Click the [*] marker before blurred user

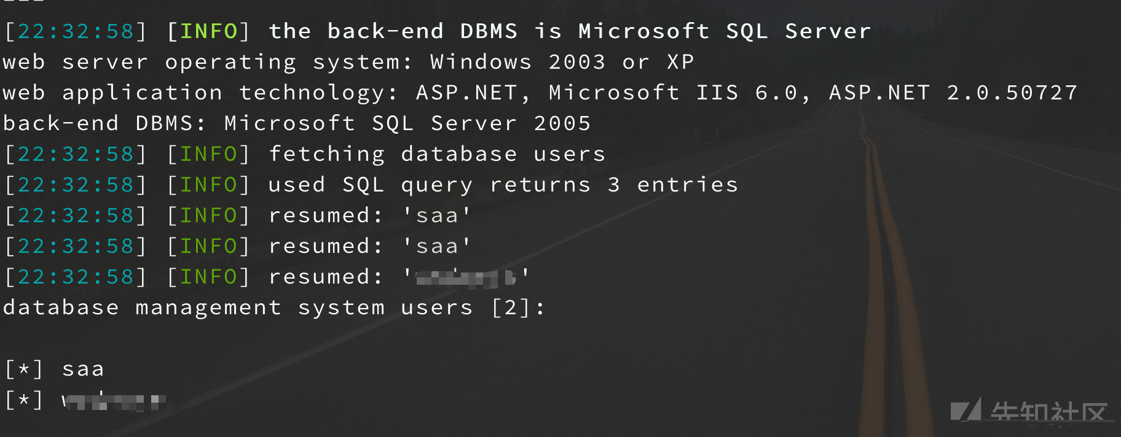pyautogui.click(x=24, y=400)
